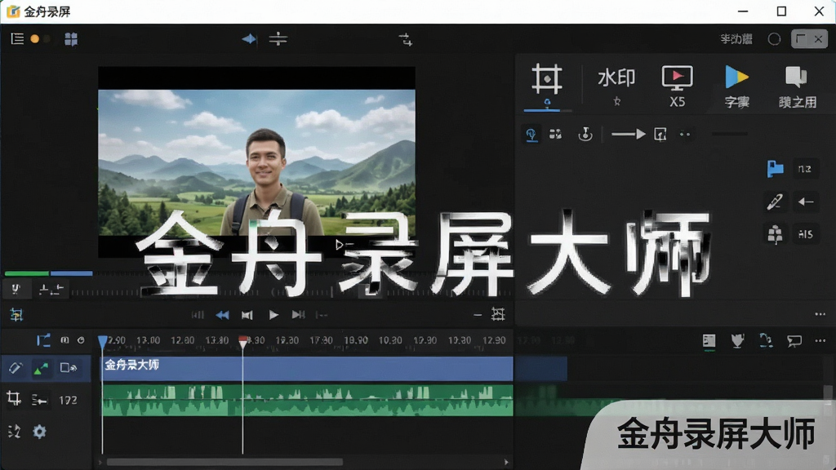Image resolution: width=836 pixels, height=470 pixels.
Task: Click the two-dot icon in the sub-toolbar
Action: coord(685,135)
